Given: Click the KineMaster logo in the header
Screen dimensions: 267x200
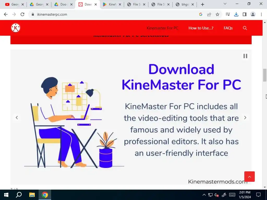Looking at the screenshot, I should click(16, 28).
